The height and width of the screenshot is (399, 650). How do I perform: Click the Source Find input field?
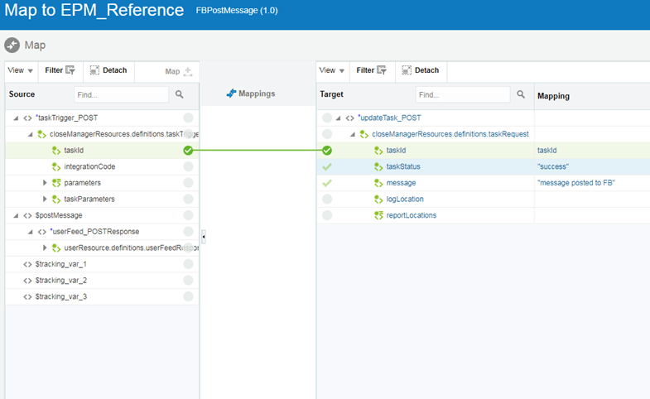tap(121, 94)
